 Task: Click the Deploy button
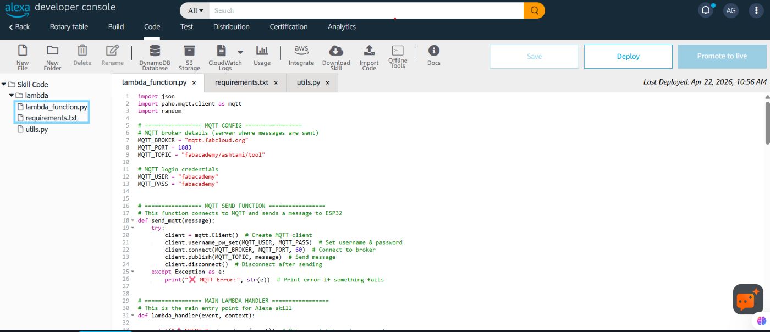pyautogui.click(x=628, y=56)
